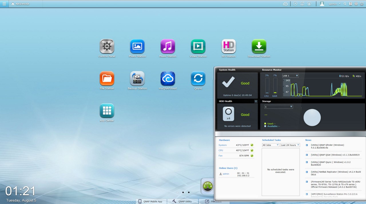Image resolution: width=366 pixels, height=204 pixels.
Task: Open the Last 24 hours dropdown
Action: 290,145
